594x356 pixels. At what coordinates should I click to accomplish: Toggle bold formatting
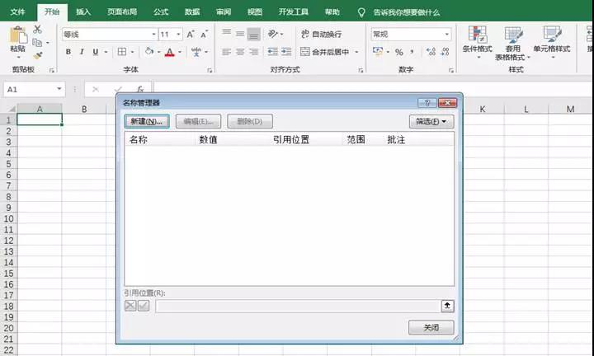click(68, 52)
